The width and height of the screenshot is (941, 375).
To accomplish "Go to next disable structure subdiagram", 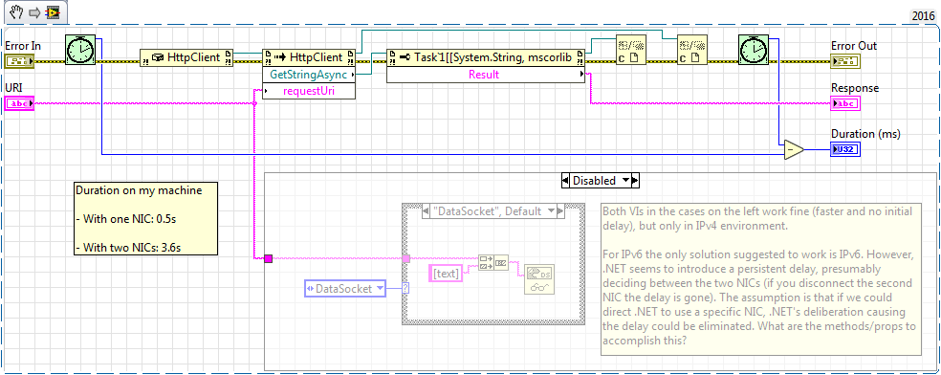I will [x=636, y=181].
